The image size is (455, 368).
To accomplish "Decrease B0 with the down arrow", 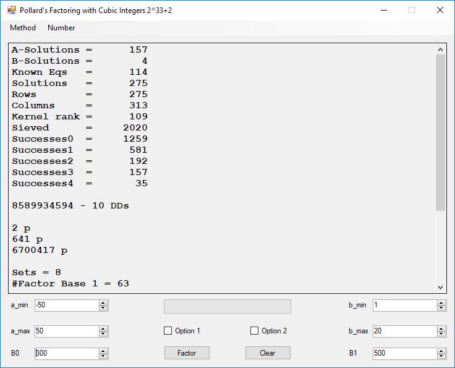I will (103, 356).
